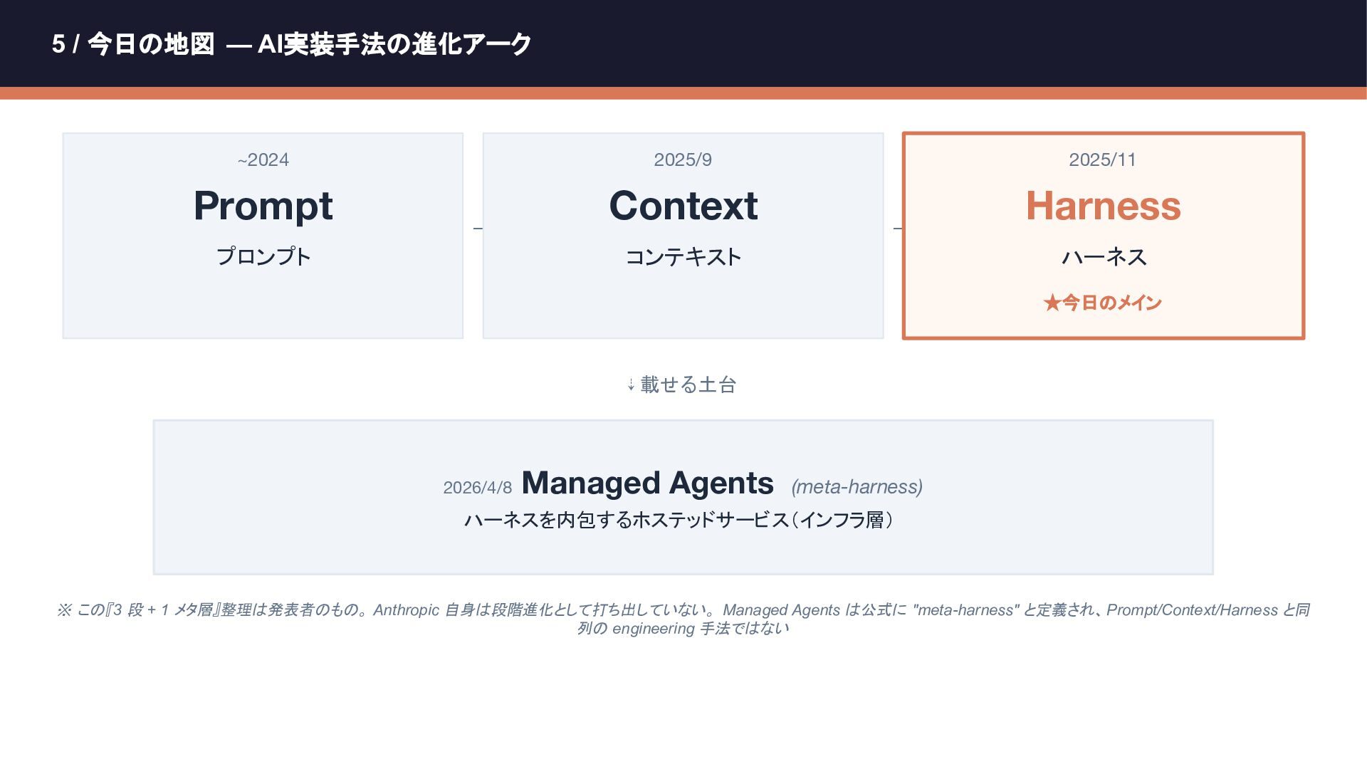
Task: Click the connector line between Context and Harness
Action: point(897,229)
